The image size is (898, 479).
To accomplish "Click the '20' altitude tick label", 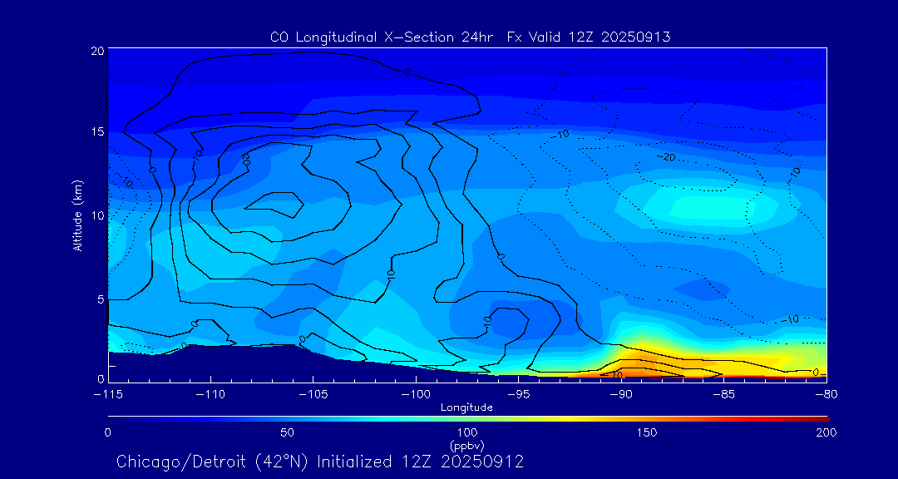I will 97,51.
